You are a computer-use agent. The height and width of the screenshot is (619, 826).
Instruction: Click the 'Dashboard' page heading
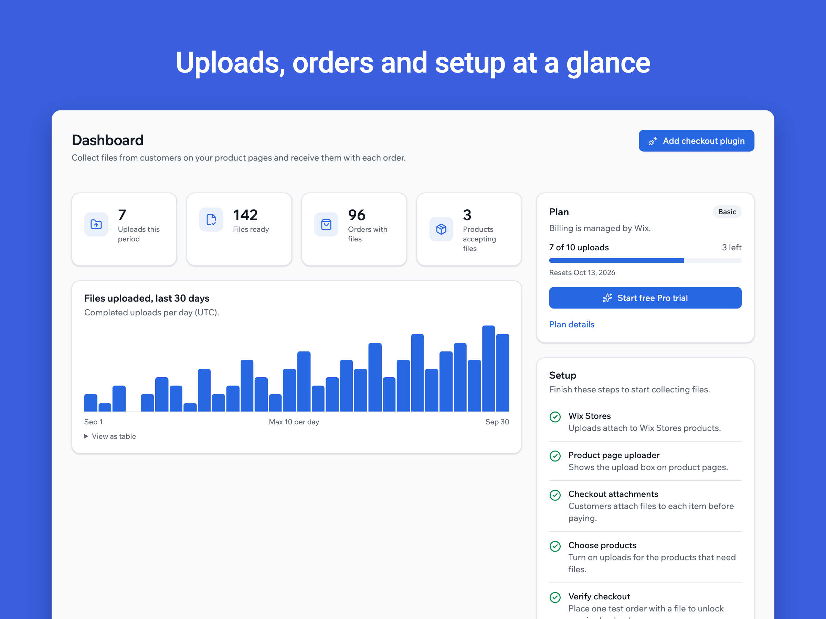point(107,140)
